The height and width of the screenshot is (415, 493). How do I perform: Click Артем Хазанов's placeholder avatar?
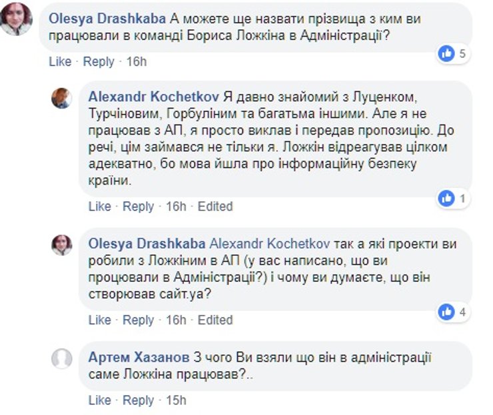[62, 358]
